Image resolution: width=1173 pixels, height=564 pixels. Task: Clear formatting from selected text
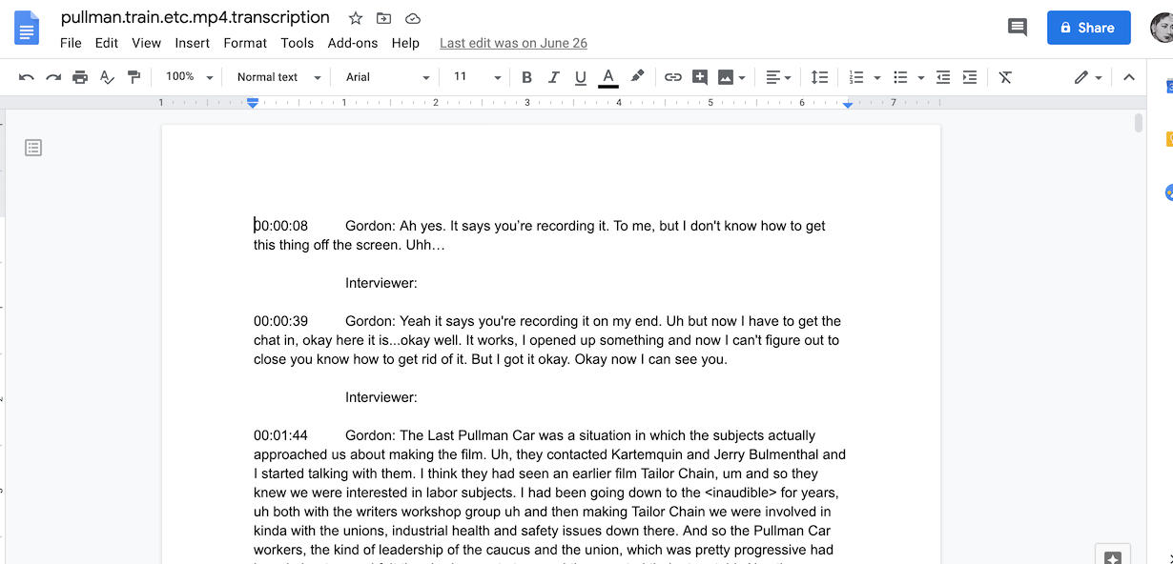pos(1005,77)
